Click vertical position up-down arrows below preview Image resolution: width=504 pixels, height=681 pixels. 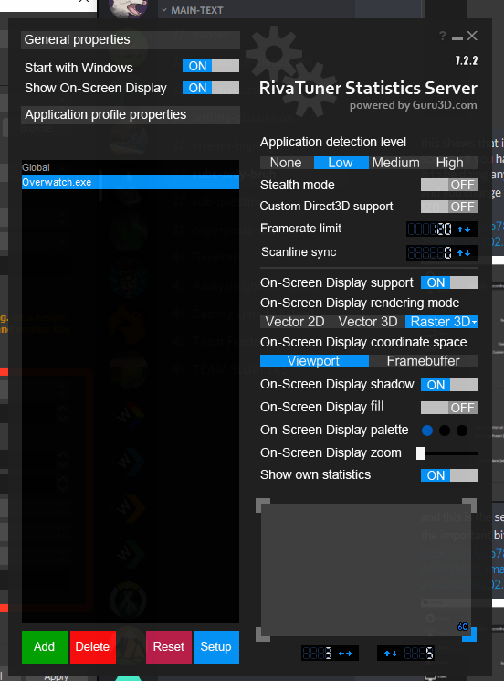[x=391, y=654]
